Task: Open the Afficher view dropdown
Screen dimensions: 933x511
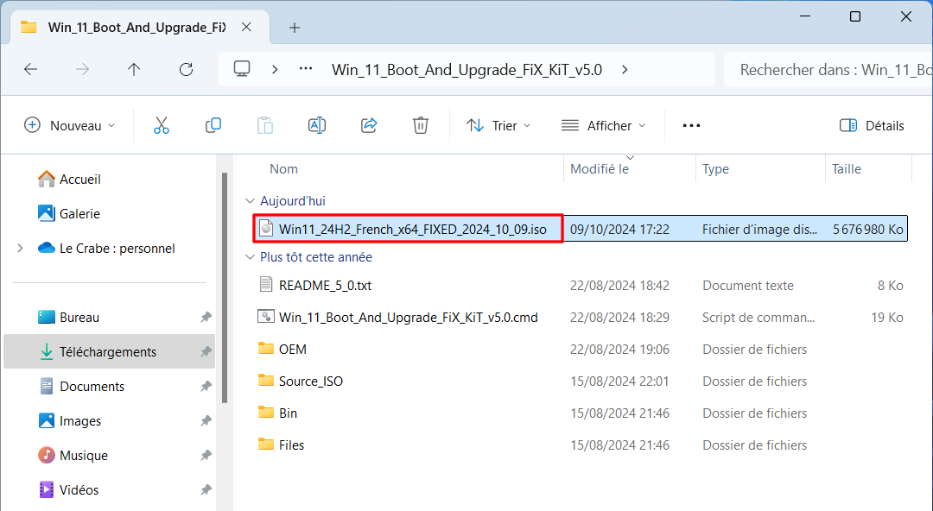Action: (x=603, y=125)
